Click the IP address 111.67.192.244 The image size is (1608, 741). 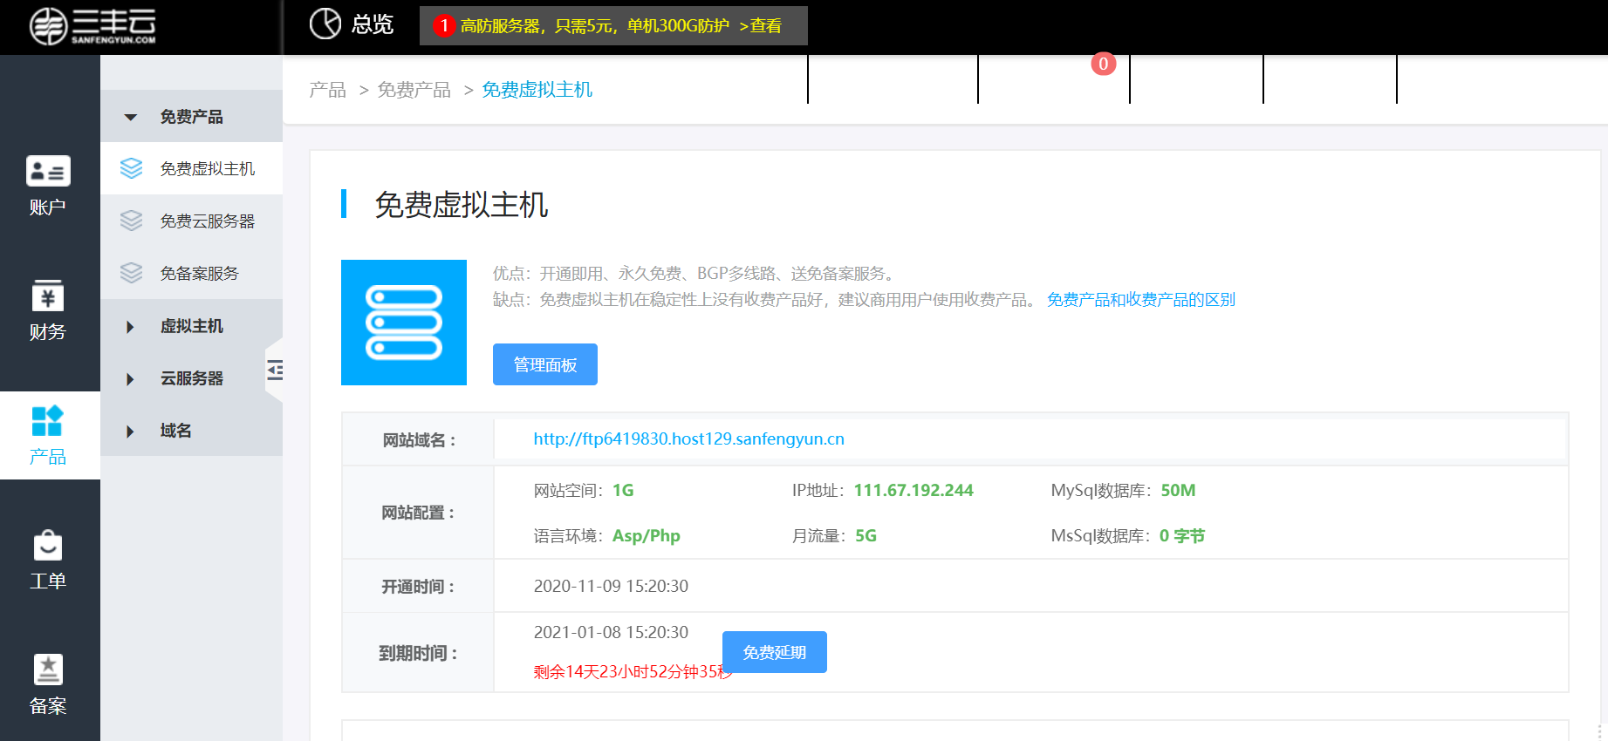pyautogui.click(x=913, y=490)
